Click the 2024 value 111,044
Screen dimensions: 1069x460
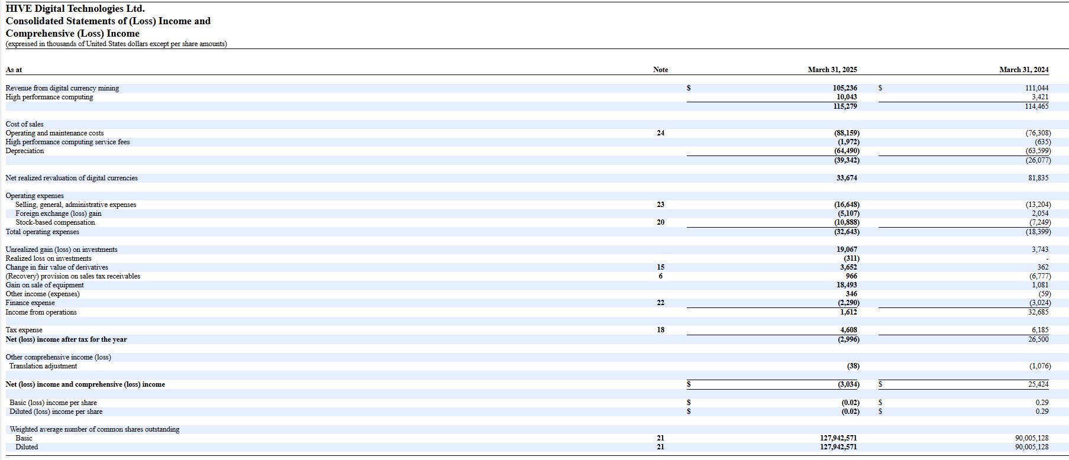click(x=1037, y=88)
